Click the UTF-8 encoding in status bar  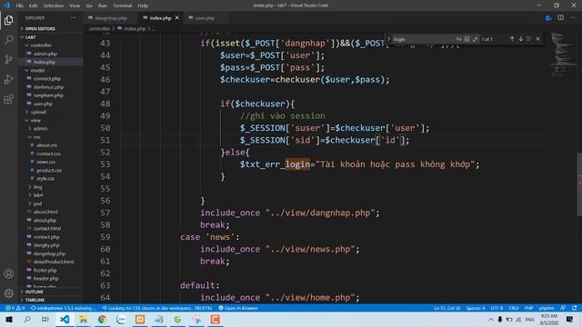497,308
